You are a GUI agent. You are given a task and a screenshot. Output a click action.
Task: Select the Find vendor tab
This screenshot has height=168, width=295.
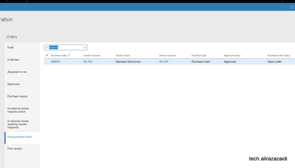(x=22, y=149)
